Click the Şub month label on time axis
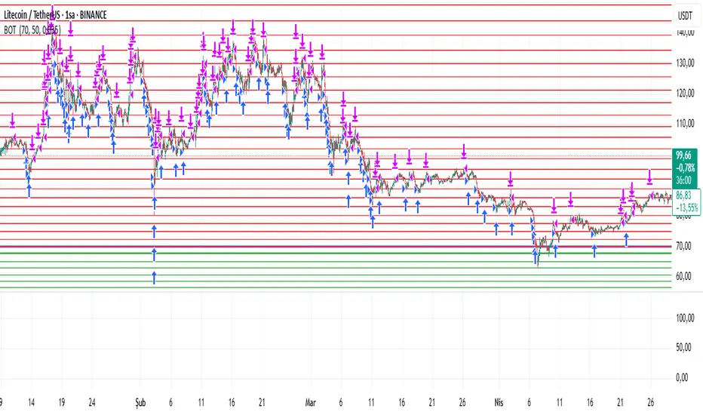The image size is (703, 415). click(140, 402)
